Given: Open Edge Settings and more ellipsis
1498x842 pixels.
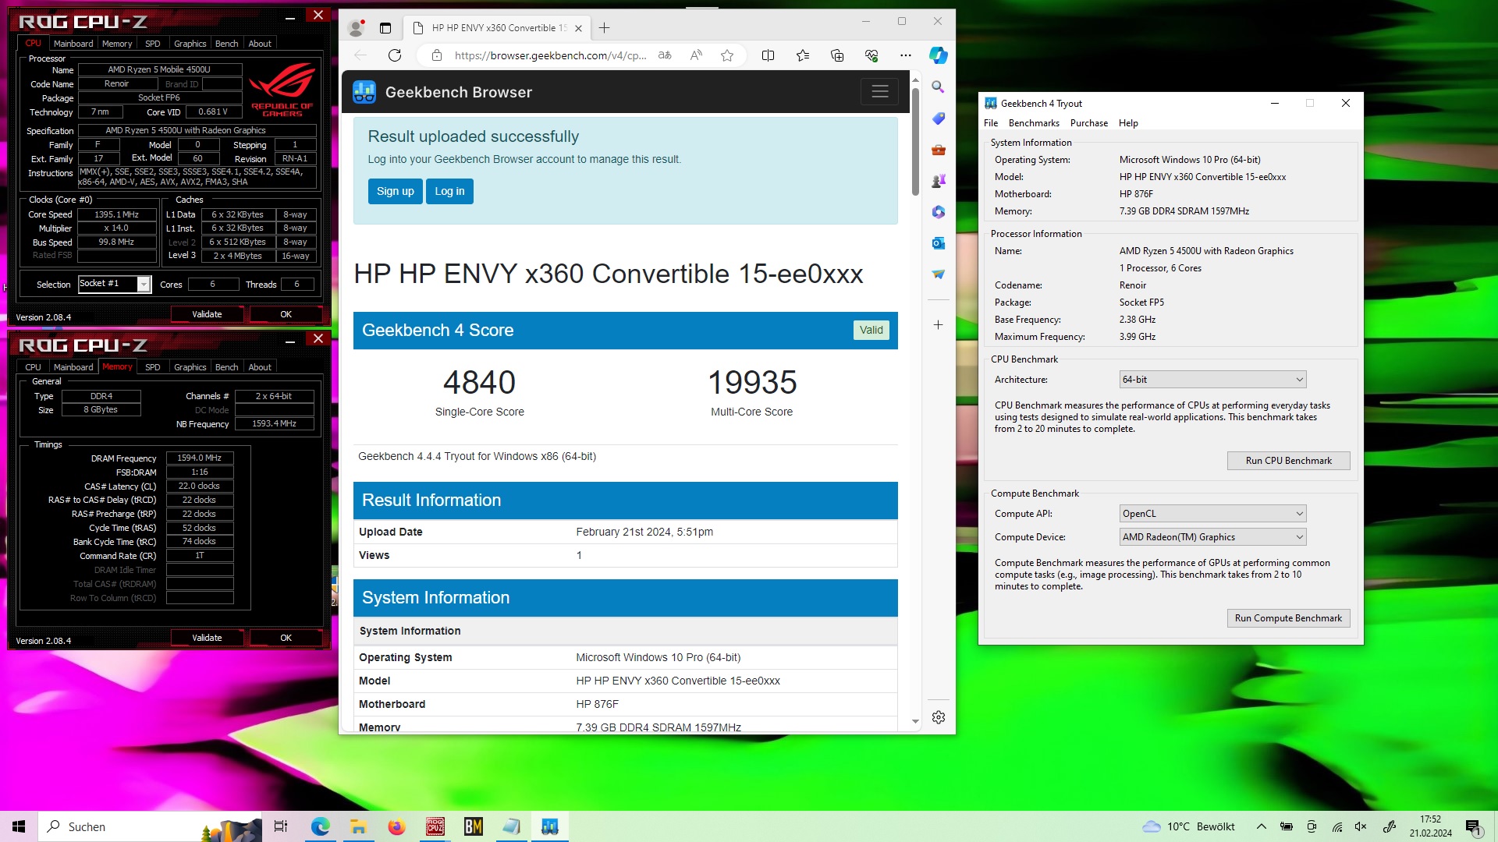Looking at the screenshot, I should click(x=905, y=55).
